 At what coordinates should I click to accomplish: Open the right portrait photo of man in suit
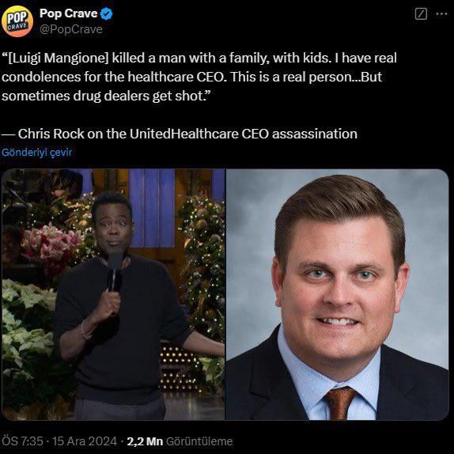click(337, 294)
